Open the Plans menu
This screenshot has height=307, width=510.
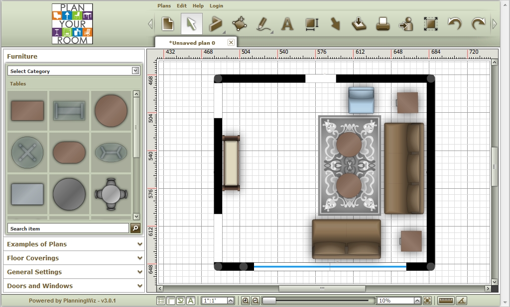(x=164, y=5)
